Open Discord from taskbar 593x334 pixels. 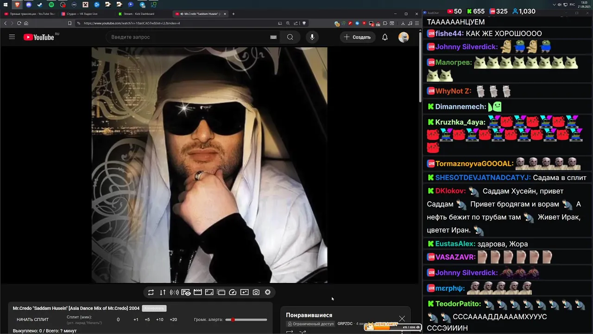pos(29,5)
